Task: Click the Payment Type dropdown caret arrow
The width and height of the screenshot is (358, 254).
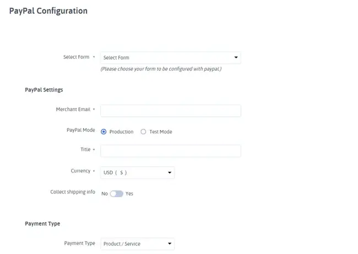Action: [170, 244]
